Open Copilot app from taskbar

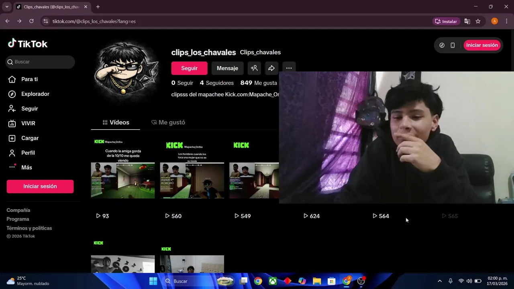(302, 281)
